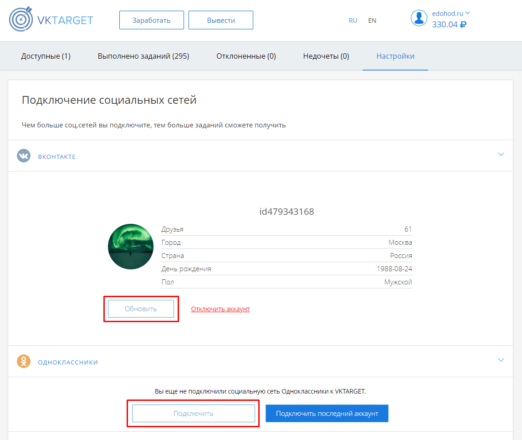Switch to Выполнено заданий (295) tab
This screenshot has height=440, width=522.
click(143, 56)
